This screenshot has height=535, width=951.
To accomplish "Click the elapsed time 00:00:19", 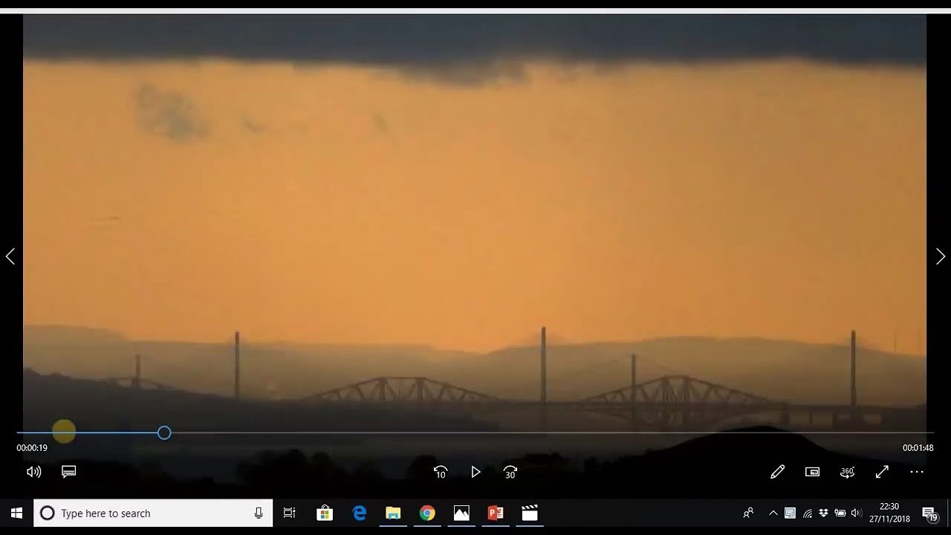I will (32, 448).
